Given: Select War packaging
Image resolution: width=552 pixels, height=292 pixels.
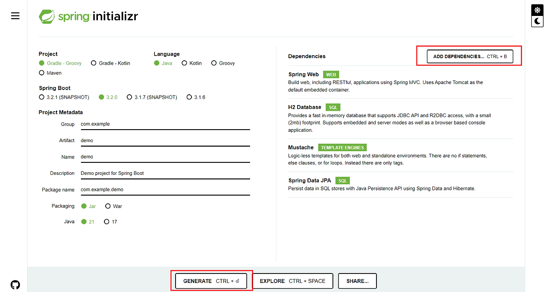Looking at the screenshot, I should pyautogui.click(x=113, y=206).
